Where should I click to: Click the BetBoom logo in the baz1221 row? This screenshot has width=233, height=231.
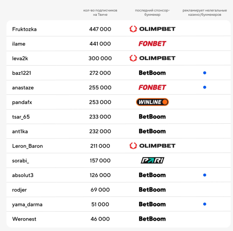coord(152,73)
